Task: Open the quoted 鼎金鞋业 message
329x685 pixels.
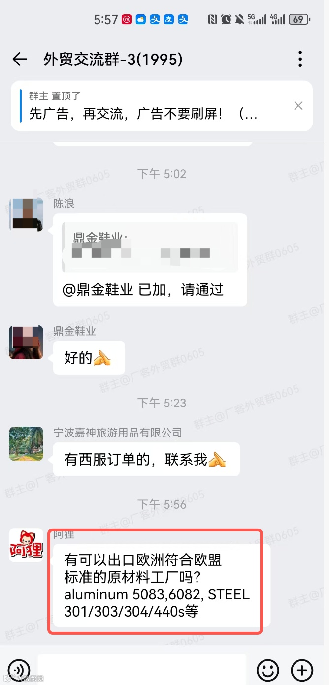Action: point(150,247)
